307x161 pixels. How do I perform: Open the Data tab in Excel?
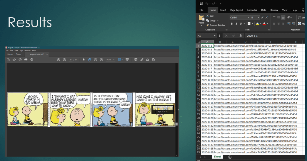pyautogui.click(x=263, y=10)
